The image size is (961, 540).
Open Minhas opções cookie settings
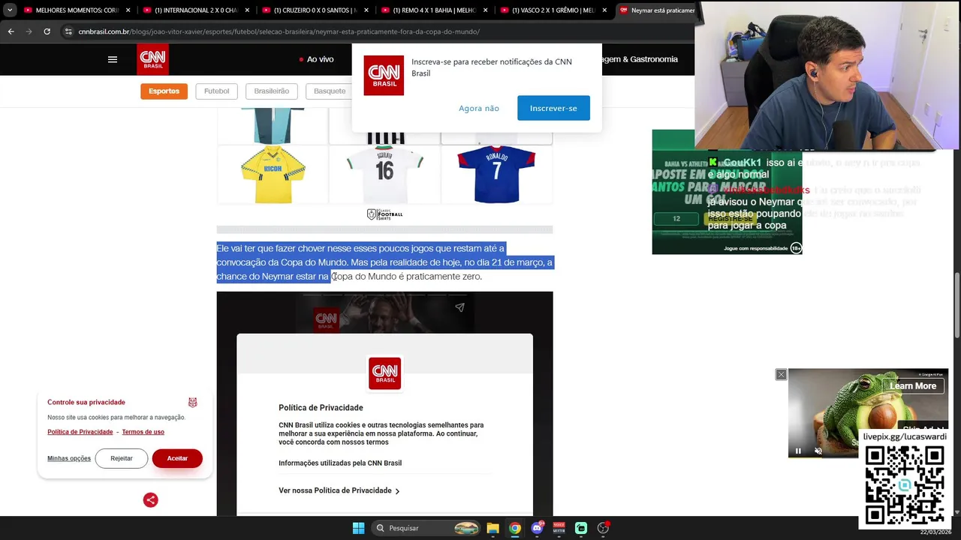[x=69, y=458]
